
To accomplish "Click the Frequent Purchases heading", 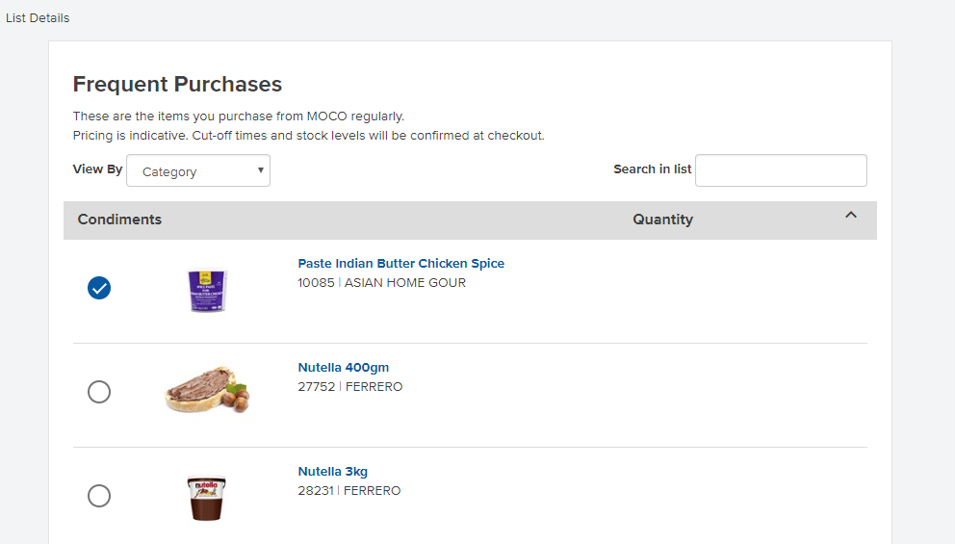I will (x=177, y=85).
